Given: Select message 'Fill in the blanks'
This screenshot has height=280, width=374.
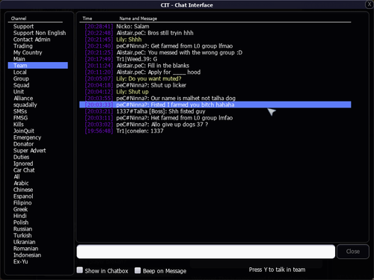Looking at the screenshot, I should tap(215, 66).
